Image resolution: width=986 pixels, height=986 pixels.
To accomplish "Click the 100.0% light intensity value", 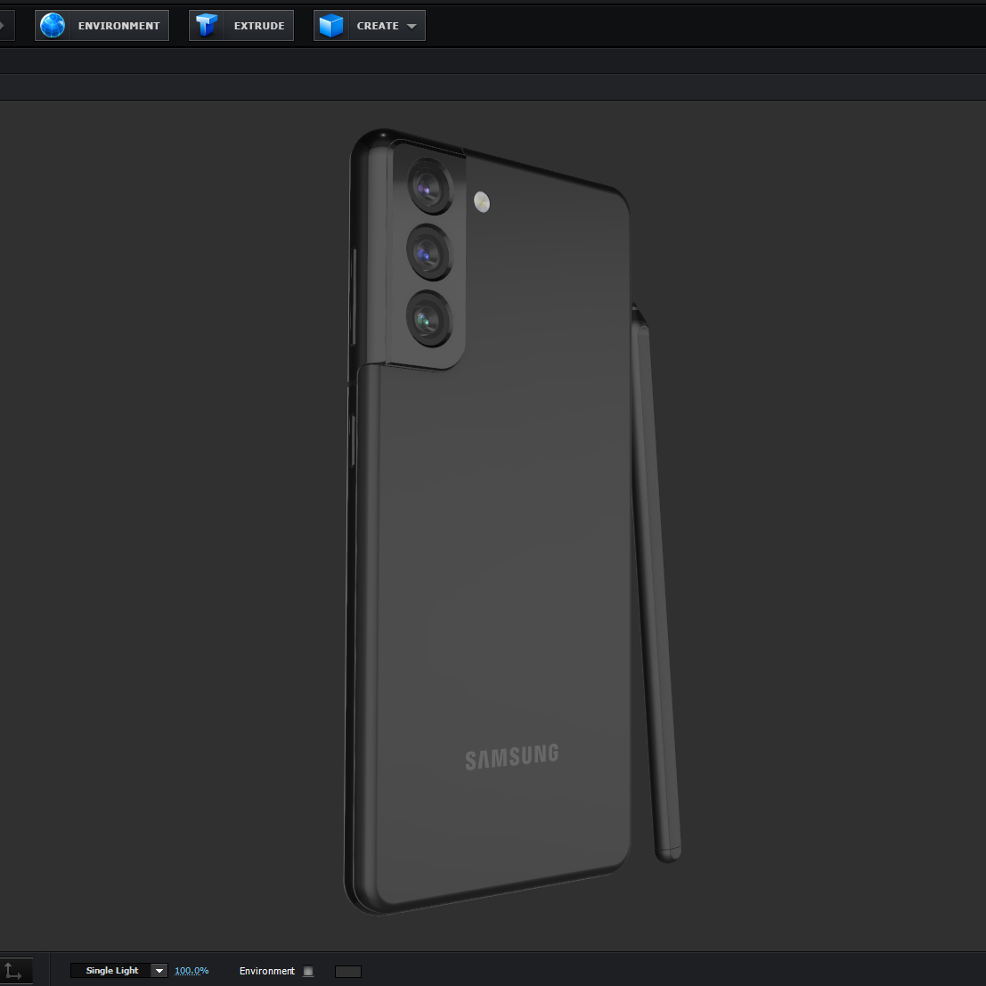I will (x=191, y=970).
